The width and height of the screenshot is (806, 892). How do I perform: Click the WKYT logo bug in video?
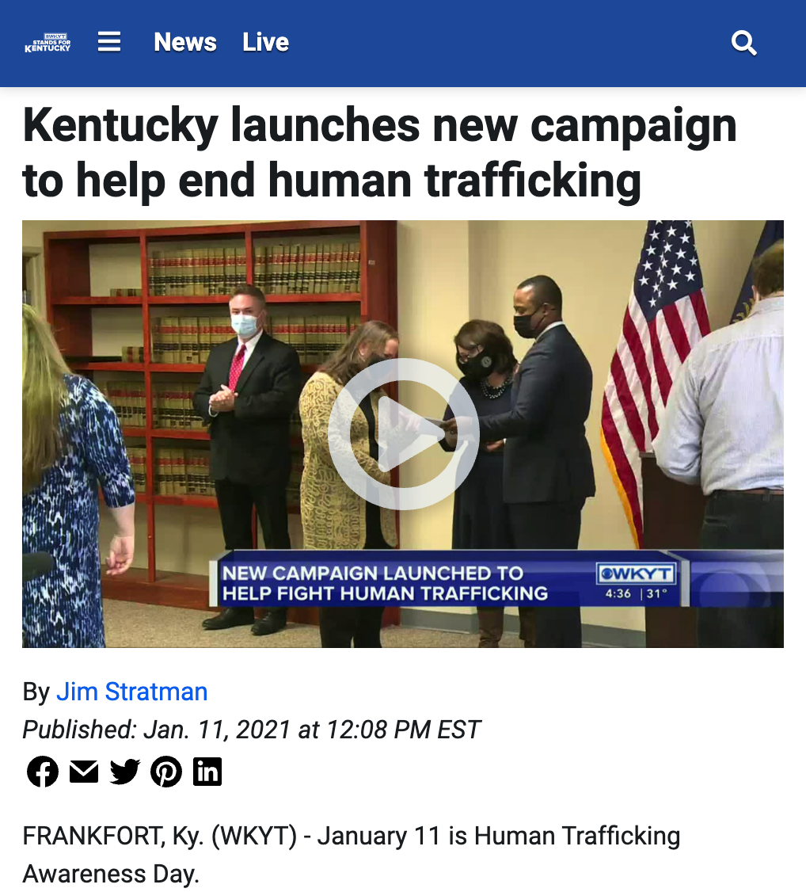[x=636, y=574]
